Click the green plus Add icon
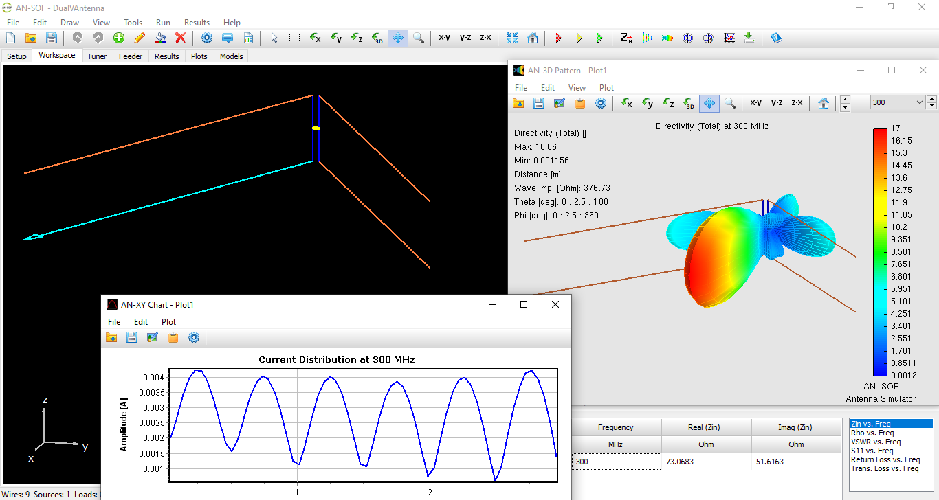Image resolution: width=939 pixels, height=500 pixels. 119,38
